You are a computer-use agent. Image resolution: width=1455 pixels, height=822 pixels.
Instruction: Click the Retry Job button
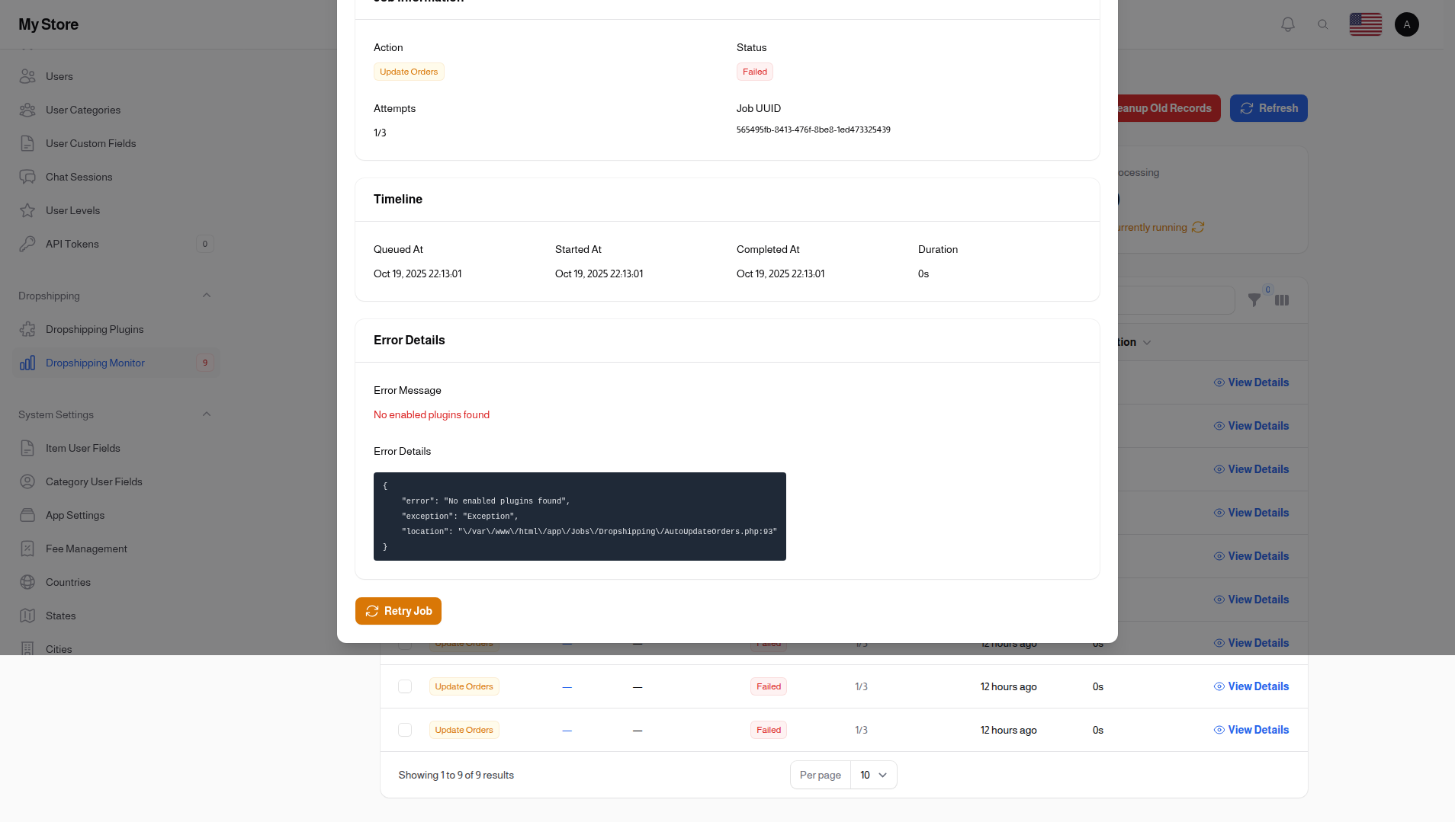point(397,610)
